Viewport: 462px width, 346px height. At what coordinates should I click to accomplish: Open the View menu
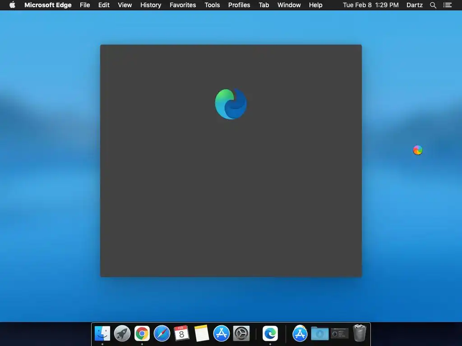(125, 5)
